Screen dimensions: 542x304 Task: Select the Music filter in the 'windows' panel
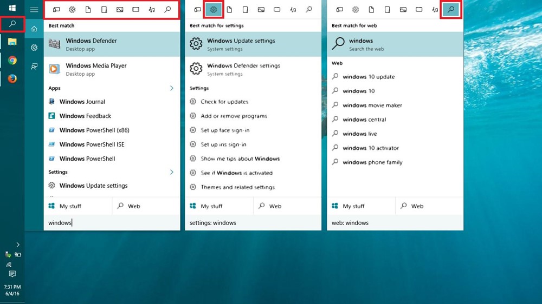click(151, 10)
